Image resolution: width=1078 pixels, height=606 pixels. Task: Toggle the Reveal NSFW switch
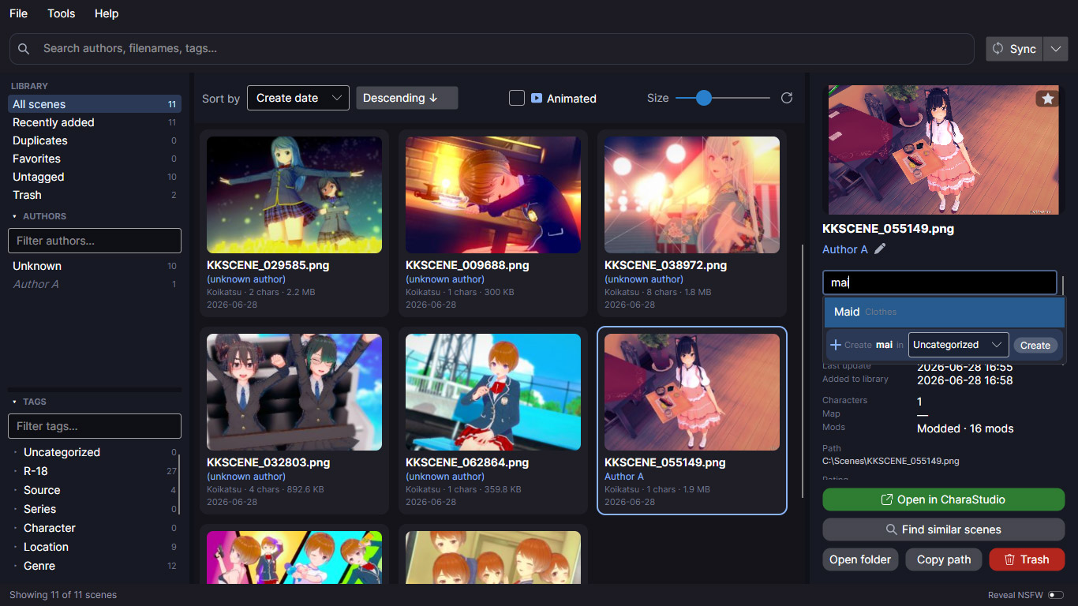1056,595
